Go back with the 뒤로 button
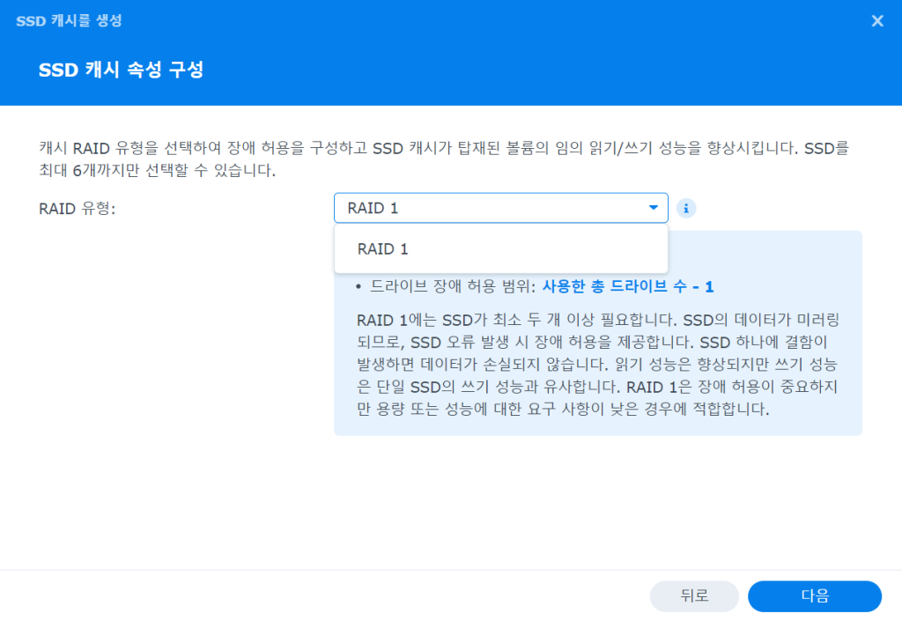This screenshot has height=621, width=902. (x=694, y=595)
